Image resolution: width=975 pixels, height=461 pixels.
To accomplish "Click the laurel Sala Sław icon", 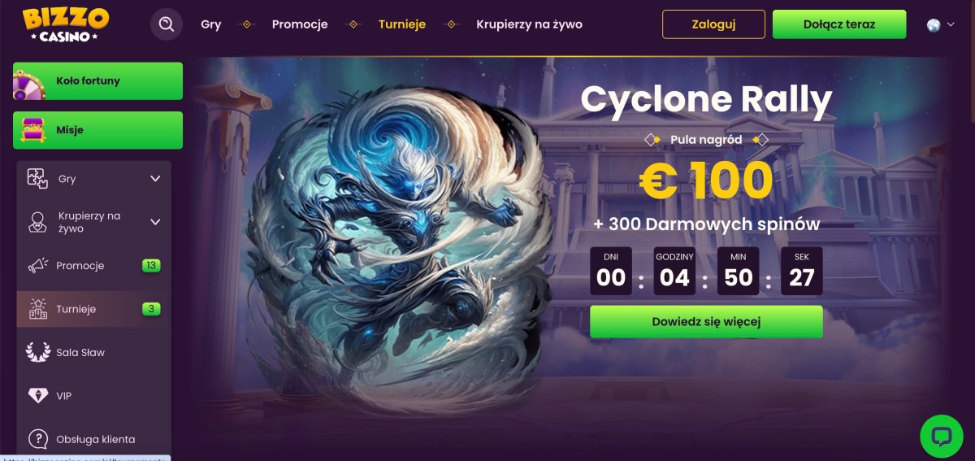I will tap(37, 352).
